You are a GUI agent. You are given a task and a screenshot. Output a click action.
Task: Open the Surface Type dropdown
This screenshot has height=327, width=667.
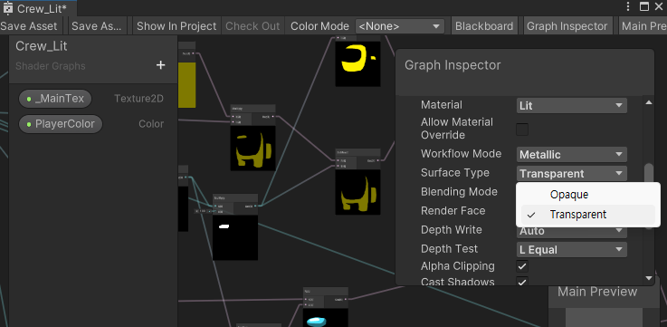click(x=571, y=174)
